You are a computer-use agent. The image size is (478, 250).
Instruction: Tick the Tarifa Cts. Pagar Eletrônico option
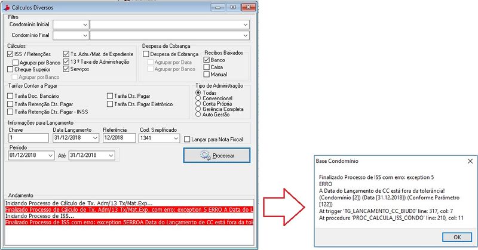click(109, 104)
